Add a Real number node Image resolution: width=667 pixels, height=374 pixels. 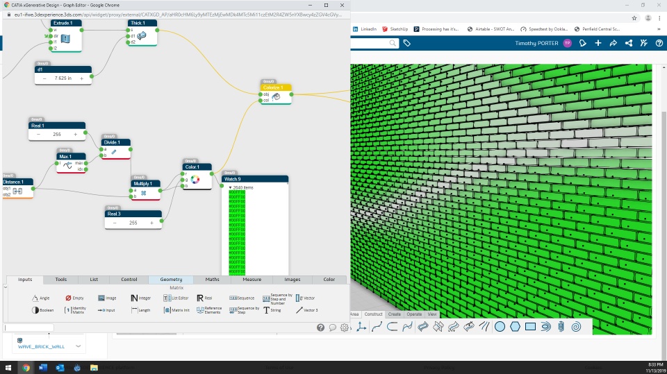(x=204, y=298)
